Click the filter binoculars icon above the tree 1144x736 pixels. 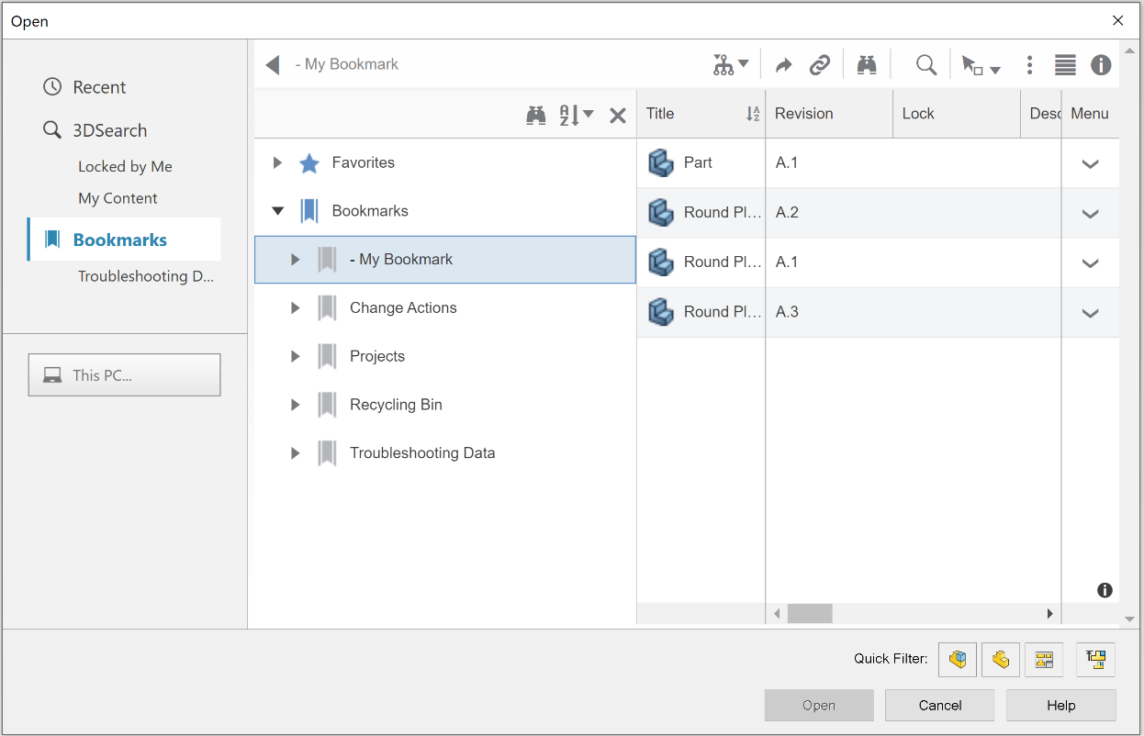pos(537,115)
